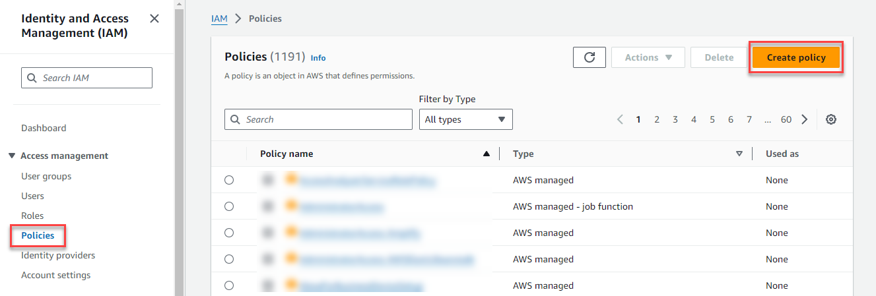Navigate to User groups

click(x=46, y=176)
